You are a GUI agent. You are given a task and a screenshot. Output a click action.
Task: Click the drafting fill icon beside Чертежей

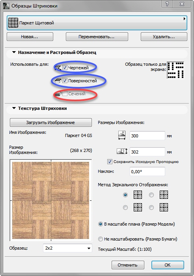58,68
